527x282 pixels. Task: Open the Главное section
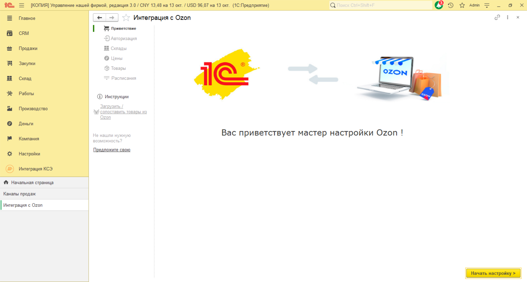pyautogui.click(x=44, y=18)
